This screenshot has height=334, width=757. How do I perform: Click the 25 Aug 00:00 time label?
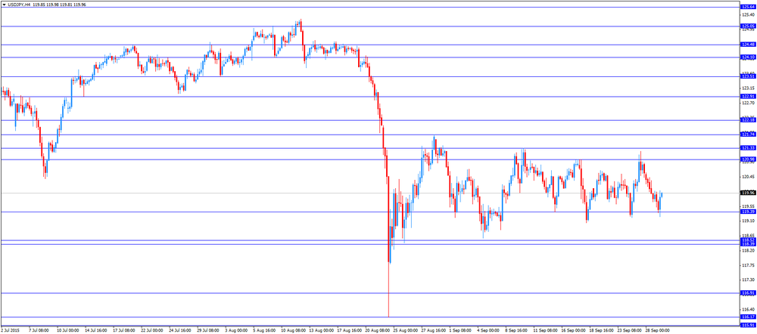click(x=404, y=331)
